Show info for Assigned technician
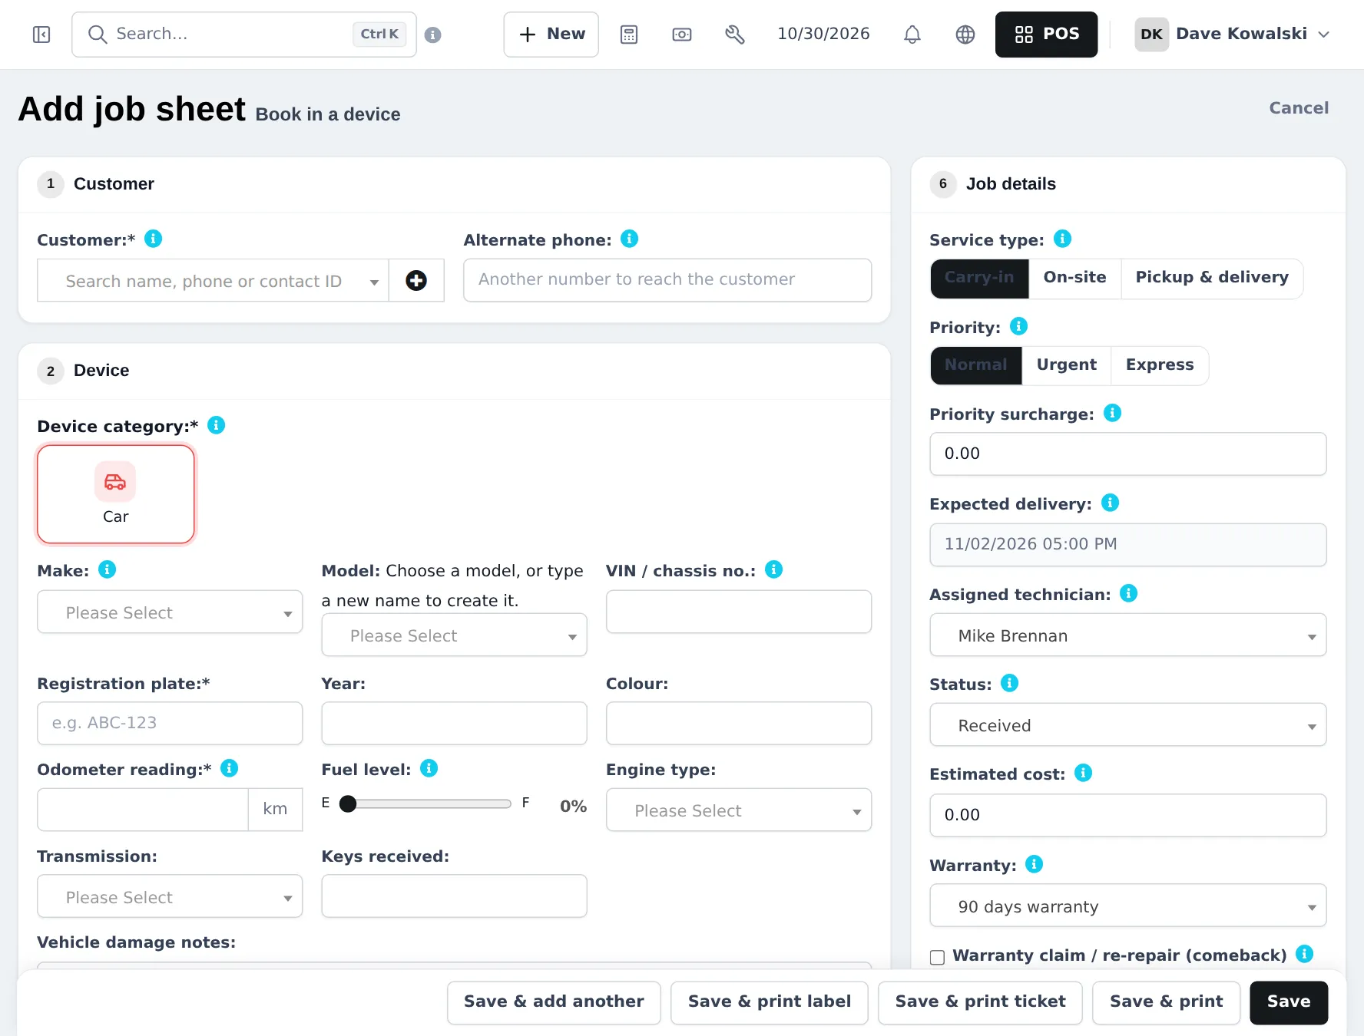1364x1036 pixels. click(1129, 593)
